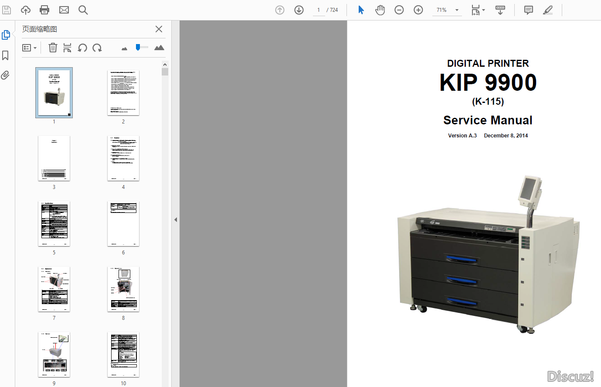Image resolution: width=601 pixels, height=387 pixels.
Task: Toggle the Attachments paperclip panel
Action: click(x=6, y=75)
